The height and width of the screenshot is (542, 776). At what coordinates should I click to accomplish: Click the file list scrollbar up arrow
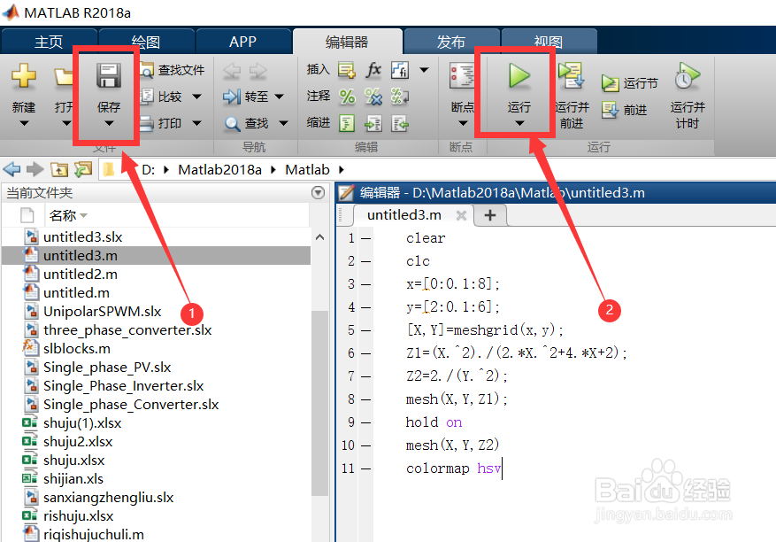point(320,237)
